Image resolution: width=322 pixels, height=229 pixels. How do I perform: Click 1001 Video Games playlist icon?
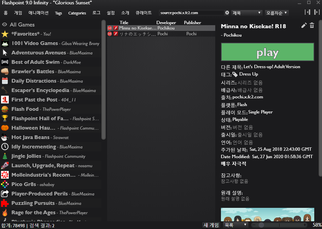5,43
